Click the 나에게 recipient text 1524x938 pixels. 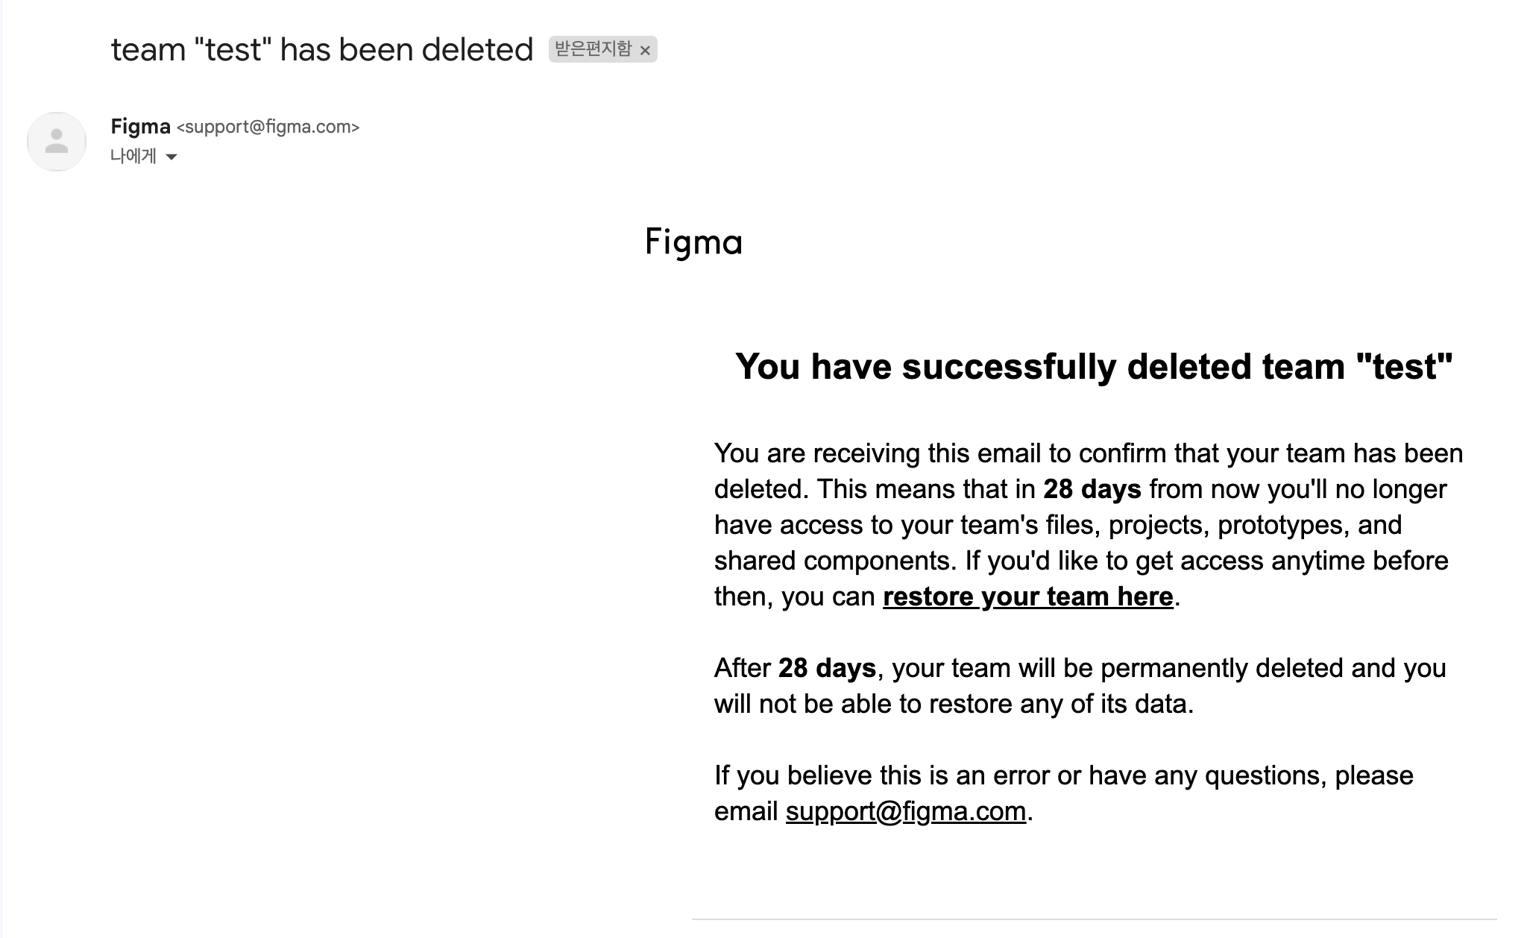click(133, 156)
